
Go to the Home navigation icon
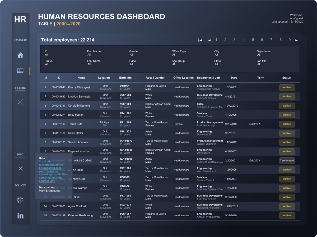pos(20,55)
